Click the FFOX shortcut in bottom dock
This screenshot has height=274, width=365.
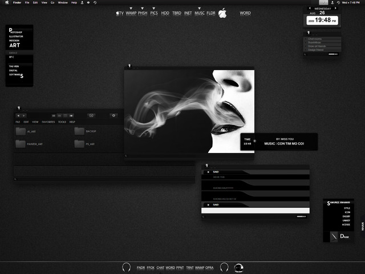(151, 267)
